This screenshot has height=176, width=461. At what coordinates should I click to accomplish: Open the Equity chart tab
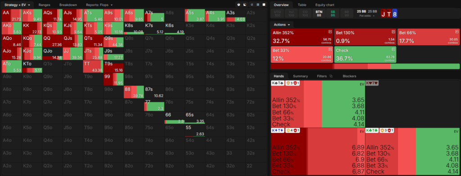325,5
